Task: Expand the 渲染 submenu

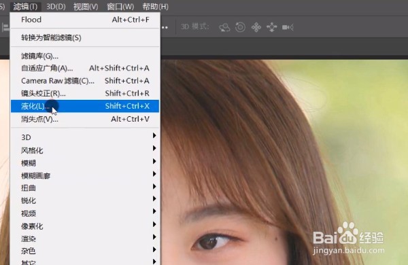Action: 85,238
